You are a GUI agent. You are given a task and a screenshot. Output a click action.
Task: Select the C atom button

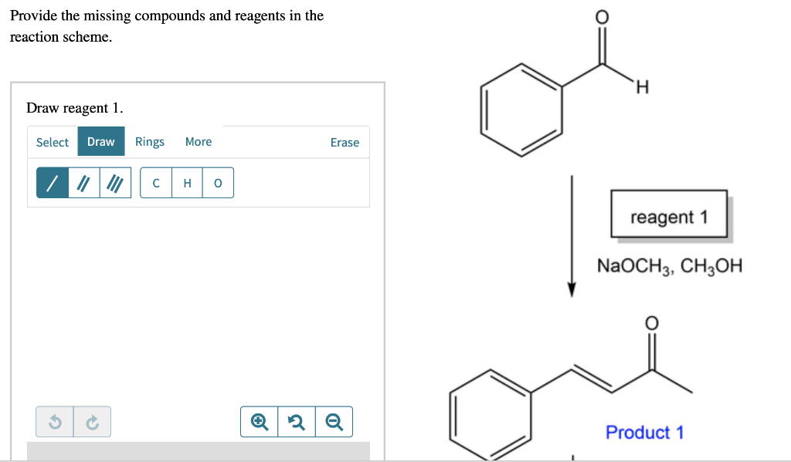point(155,182)
